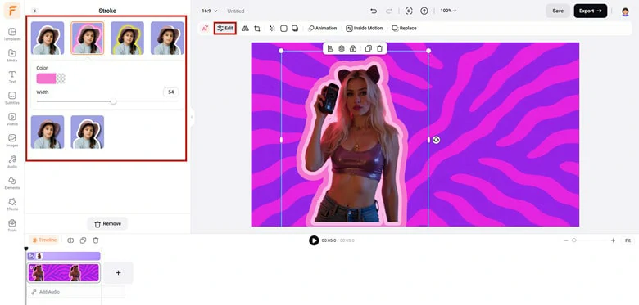Screen dimensions: 639x305
Task: Click the rotate handle beside the selection
Action: click(x=436, y=140)
